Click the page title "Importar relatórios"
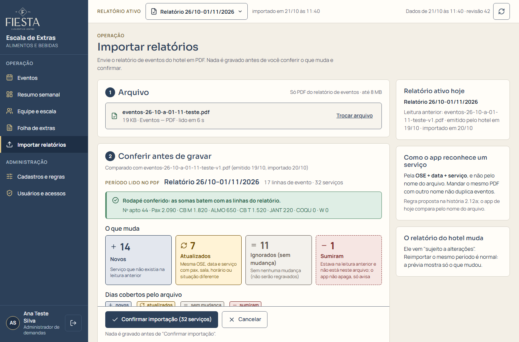Image resolution: width=519 pixels, height=342 pixels. (148, 47)
